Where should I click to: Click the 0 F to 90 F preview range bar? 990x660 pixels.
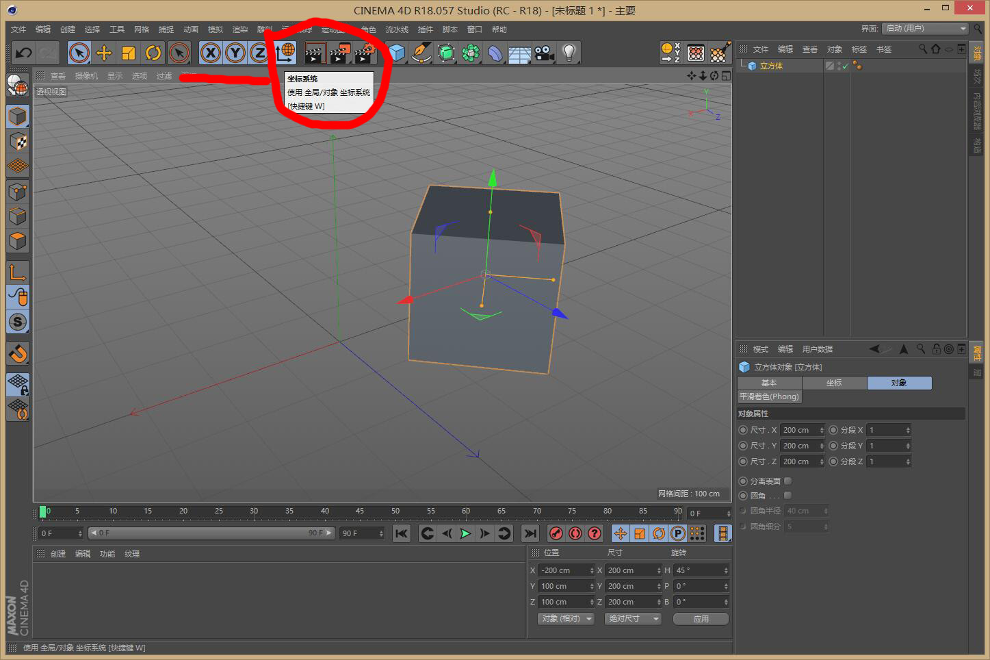tap(211, 533)
